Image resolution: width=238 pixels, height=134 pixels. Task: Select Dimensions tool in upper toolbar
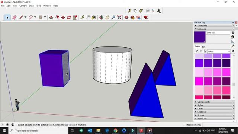135,11
